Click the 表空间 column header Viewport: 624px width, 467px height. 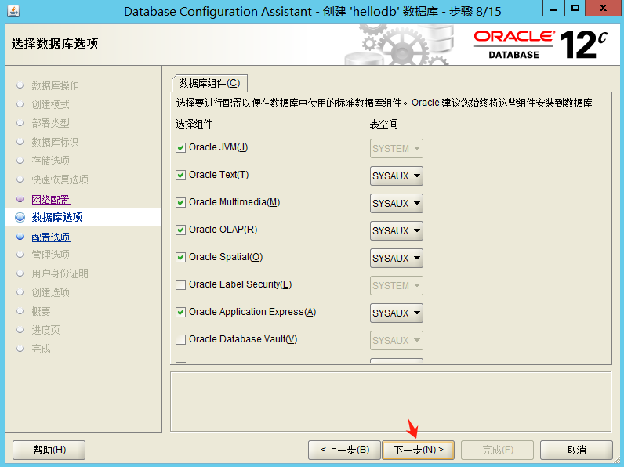383,124
